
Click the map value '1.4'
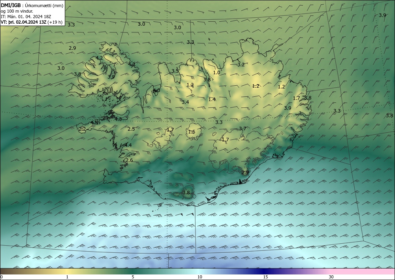212,100
